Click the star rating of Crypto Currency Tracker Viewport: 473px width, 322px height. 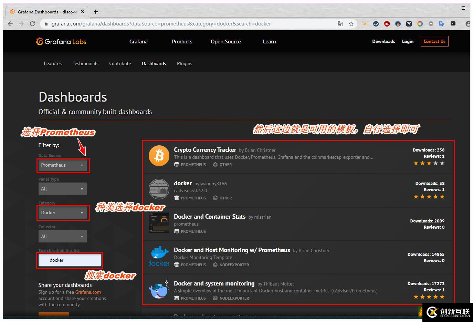click(x=429, y=163)
